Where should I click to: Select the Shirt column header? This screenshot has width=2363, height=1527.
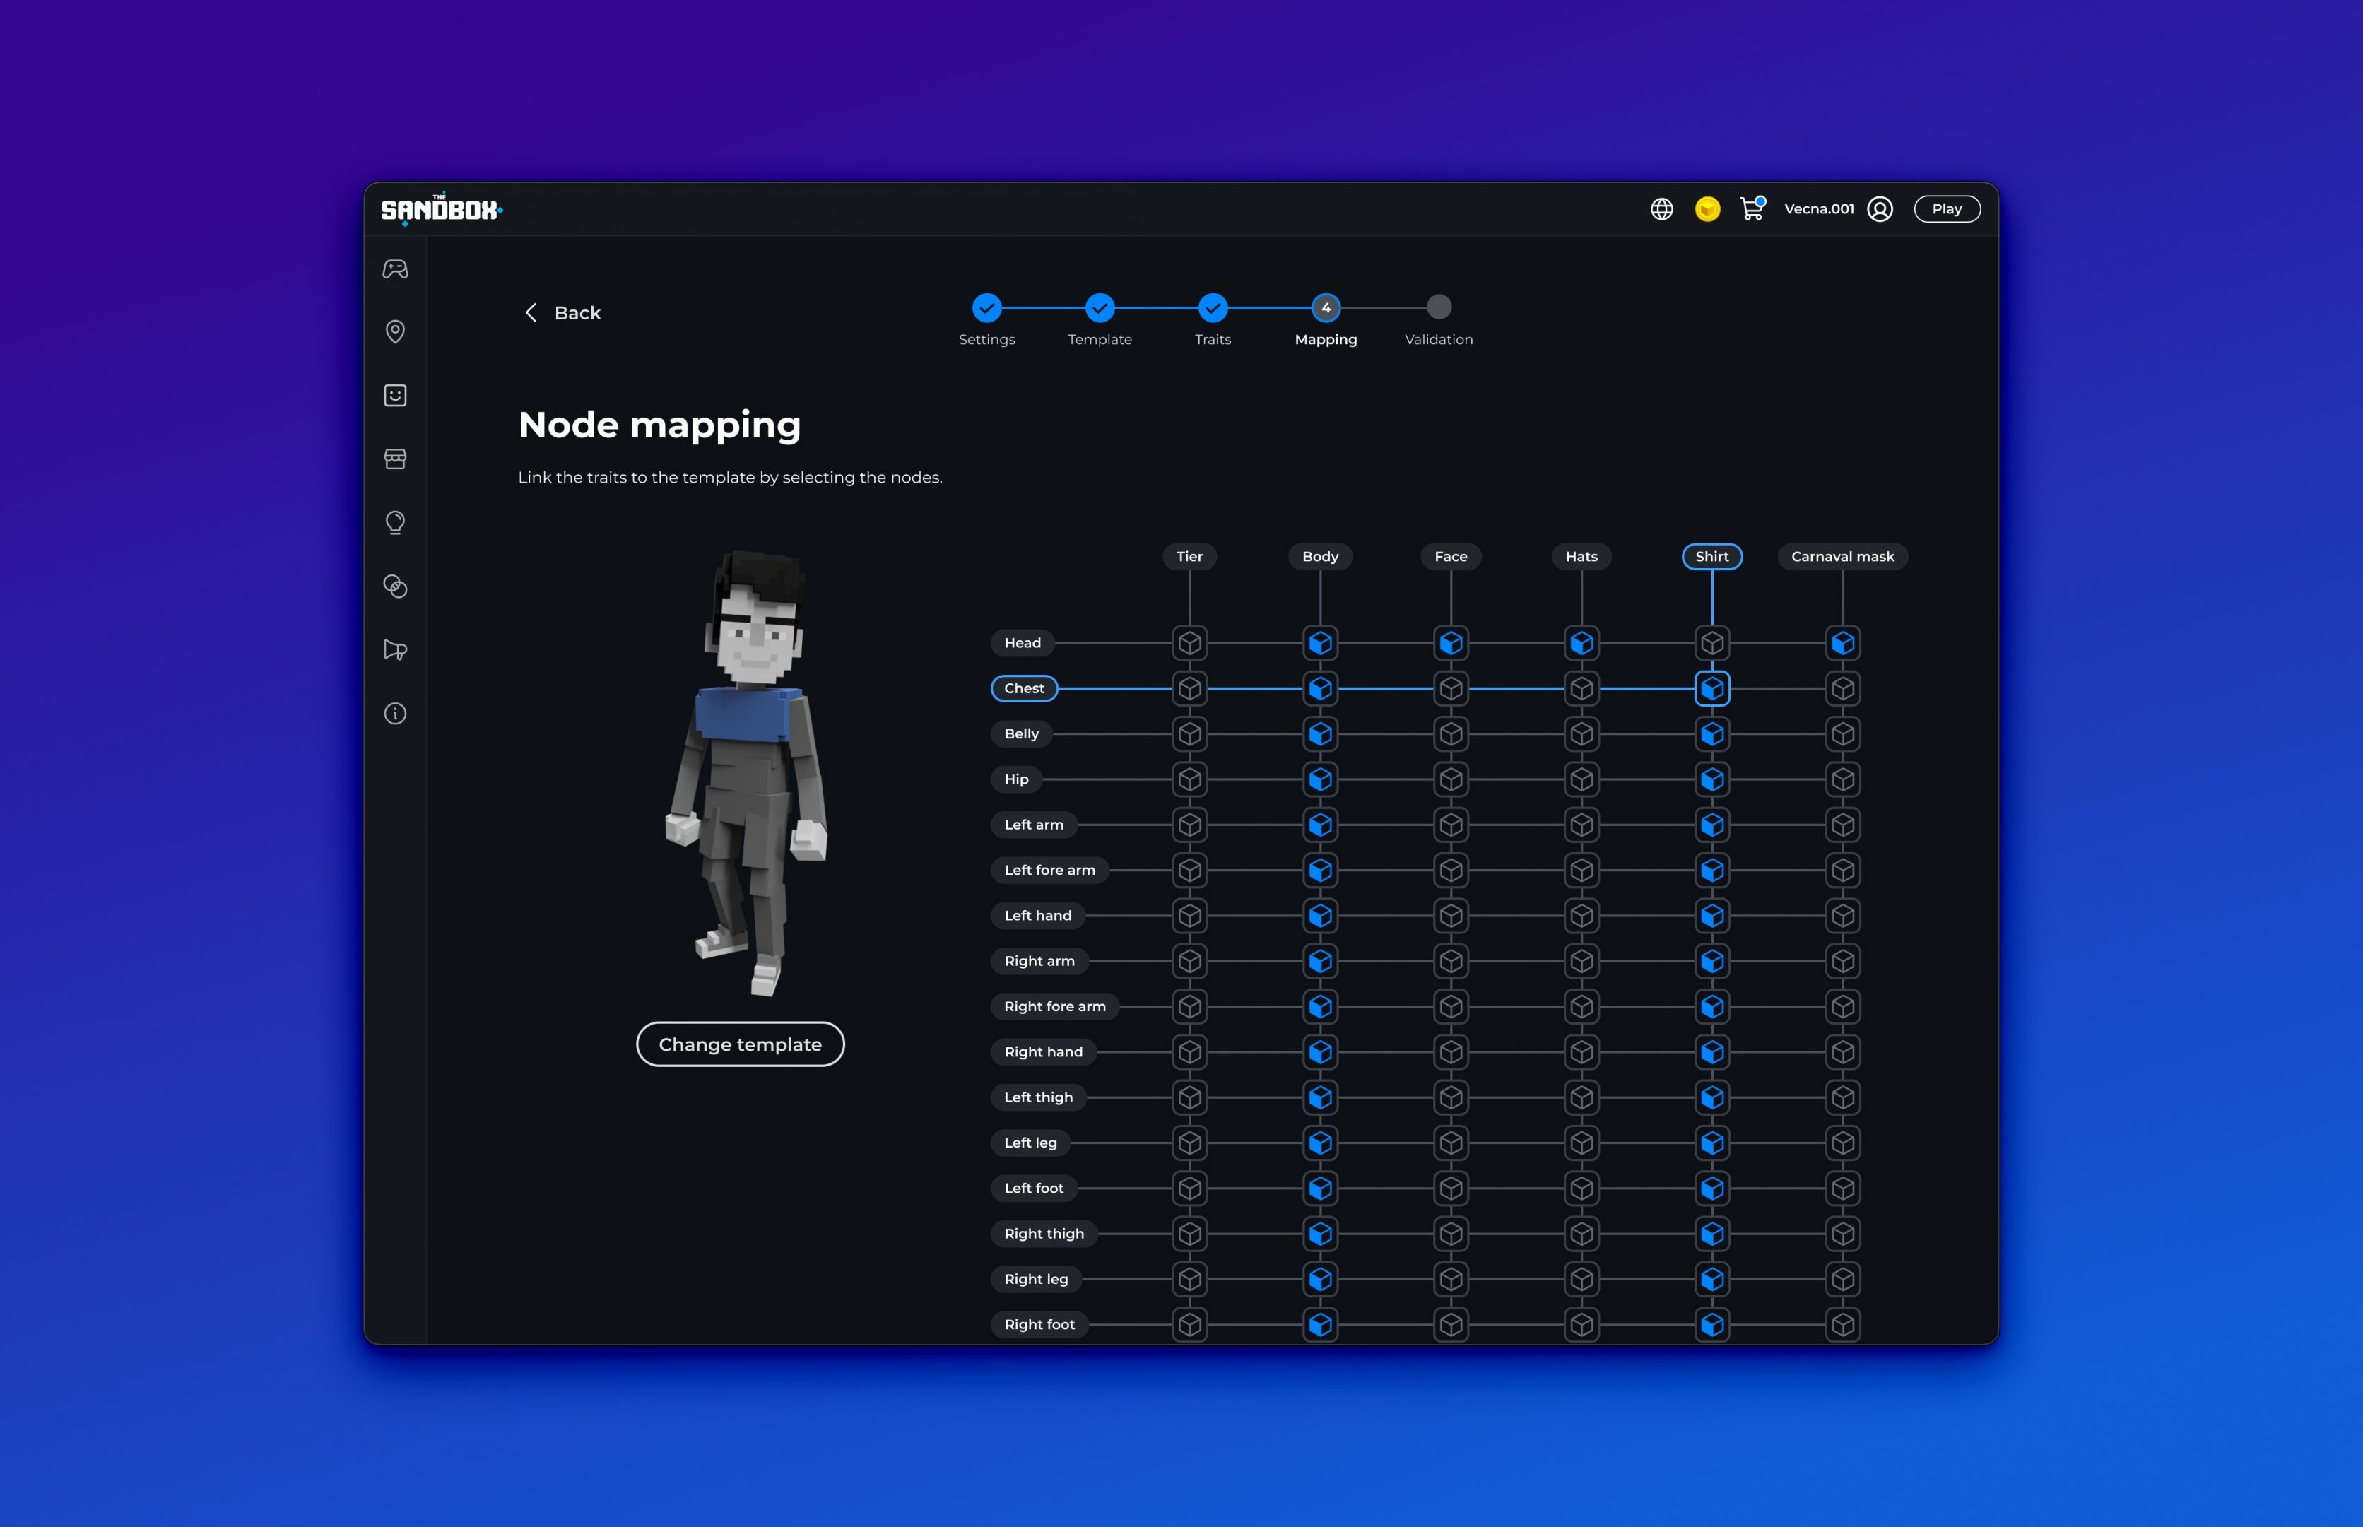click(1711, 556)
